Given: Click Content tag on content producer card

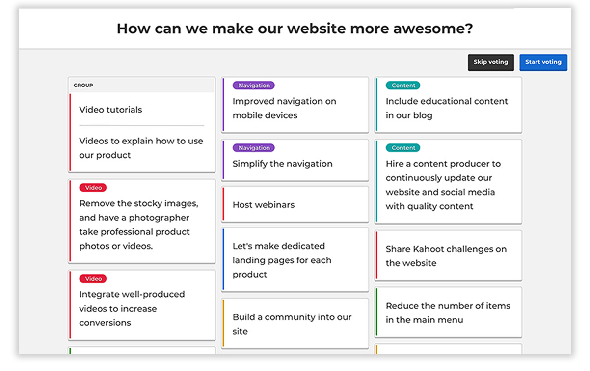Looking at the screenshot, I should click(x=403, y=148).
